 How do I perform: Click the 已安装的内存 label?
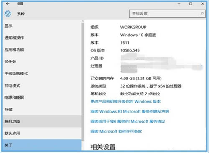click(102, 78)
